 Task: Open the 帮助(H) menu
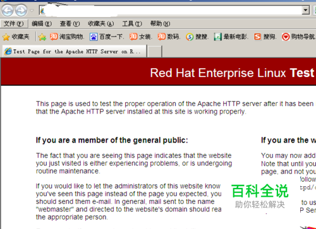(x=160, y=23)
